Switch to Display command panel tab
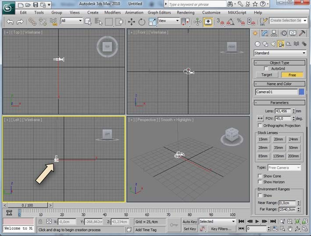311x236 pixels. click(x=293, y=33)
